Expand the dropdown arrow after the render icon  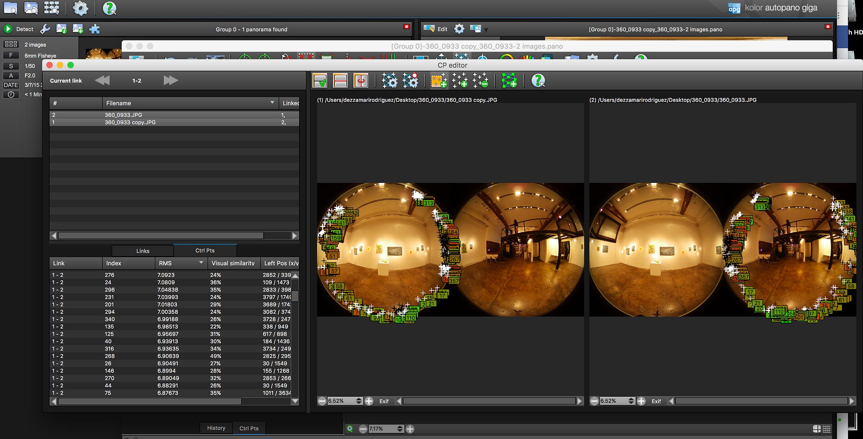(x=486, y=30)
